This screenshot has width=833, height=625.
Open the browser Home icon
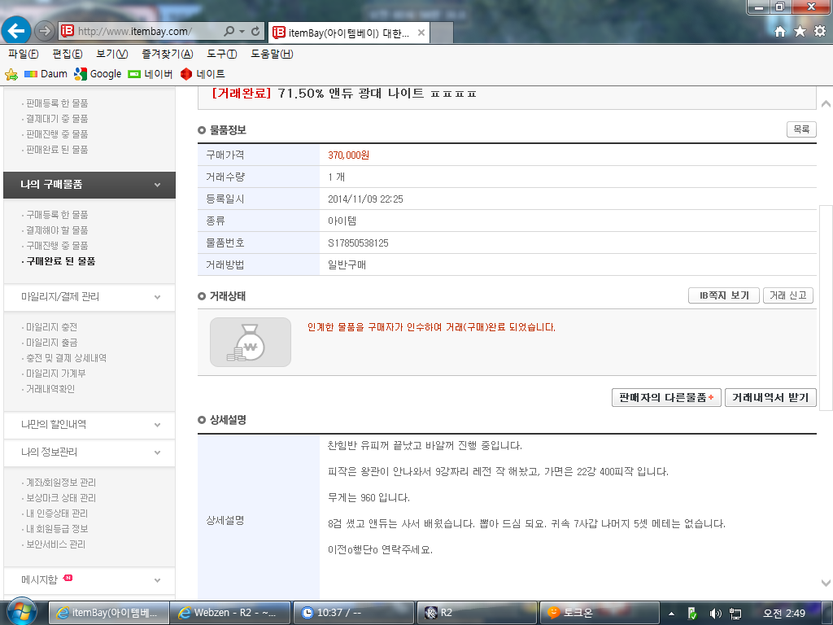point(780,31)
